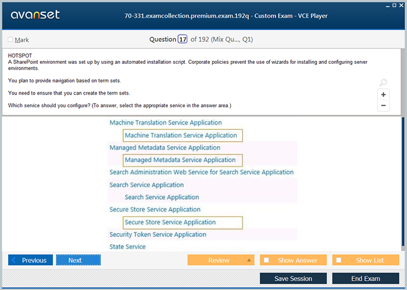
Task: Click Security Token Service Application link
Action: tap(158, 235)
